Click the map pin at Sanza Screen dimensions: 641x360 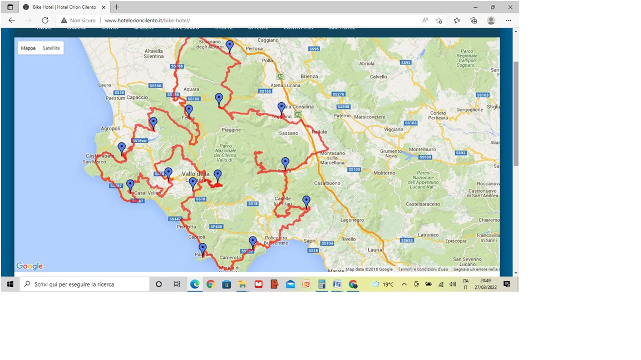pyautogui.click(x=285, y=163)
